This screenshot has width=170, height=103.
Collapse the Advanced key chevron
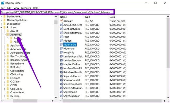[4, 35]
